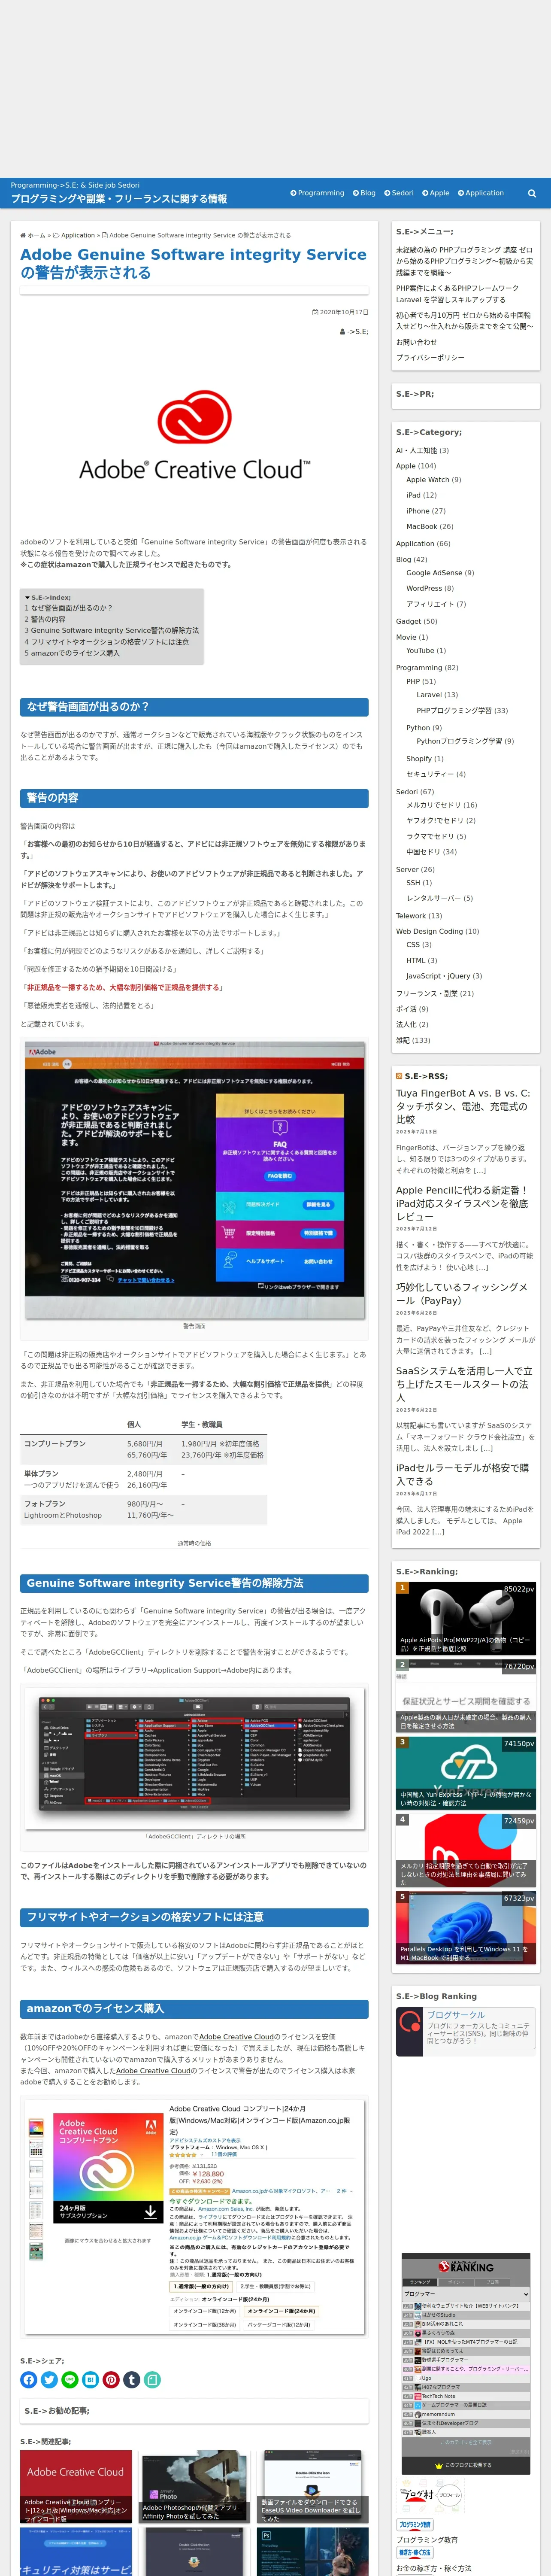Open the Tuya FingerBot A vs. B vs. C article
The width and height of the screenshot is (551, 2576).
pyautogui.click(x=463, y=1106)
